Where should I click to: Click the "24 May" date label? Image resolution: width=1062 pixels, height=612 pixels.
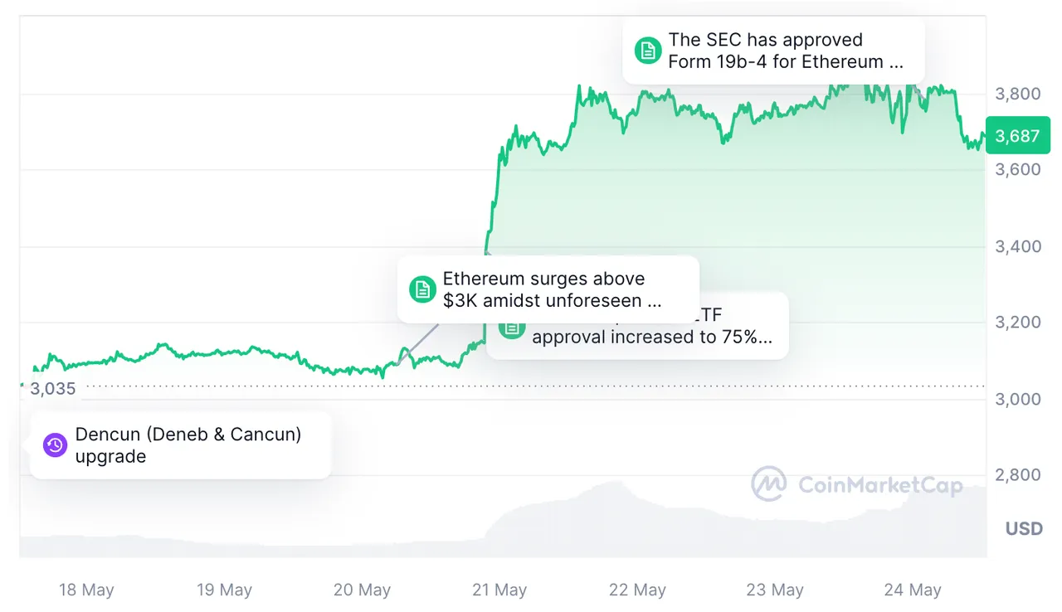click(x=913, y=590)
